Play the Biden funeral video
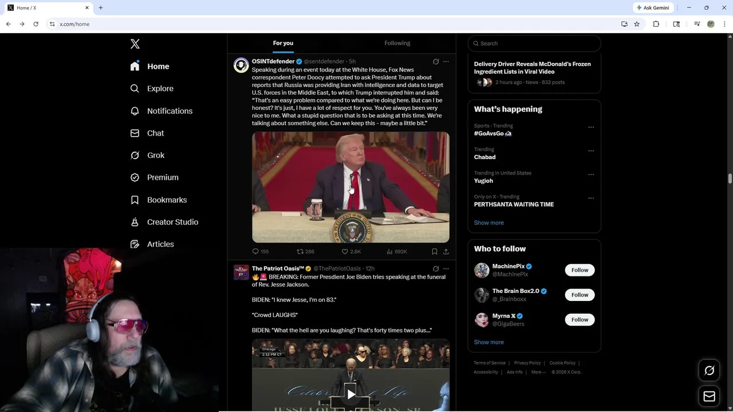Viewport: 733px width, 412px height. click(350, 394)
